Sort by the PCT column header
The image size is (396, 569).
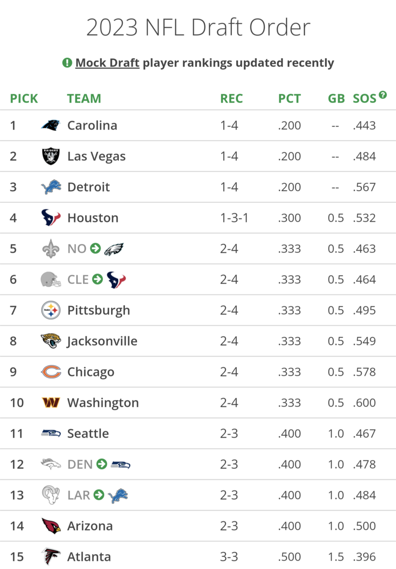click(289, 99)
